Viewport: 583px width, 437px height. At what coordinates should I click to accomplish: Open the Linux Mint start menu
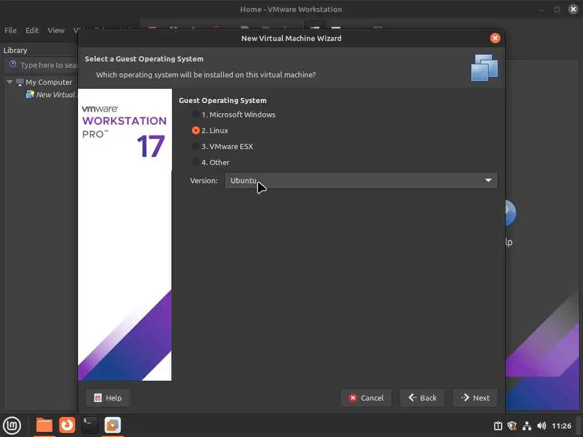pos(12,426)
